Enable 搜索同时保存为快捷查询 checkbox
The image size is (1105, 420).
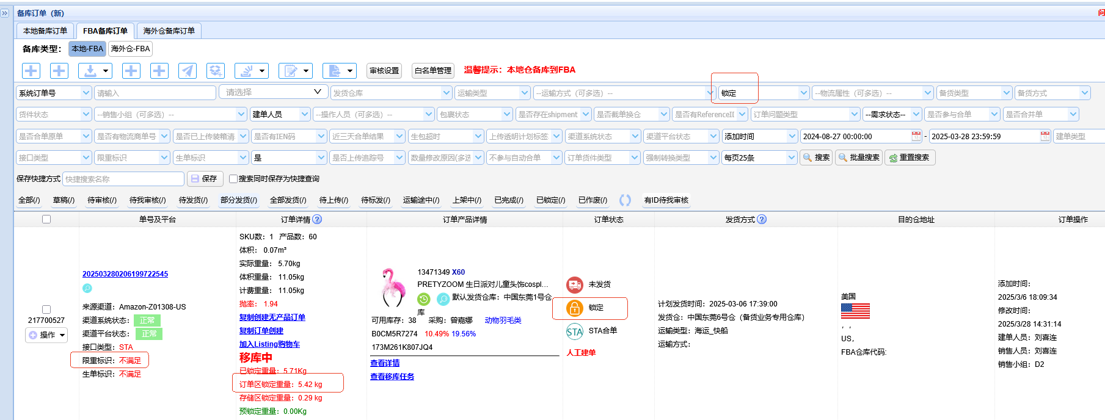pyautogui.click(x=233, y=179)
